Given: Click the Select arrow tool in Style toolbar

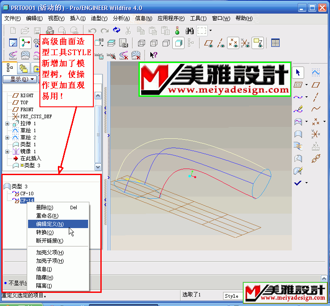Looking at the screenshot, I should [x=298, y=73].
